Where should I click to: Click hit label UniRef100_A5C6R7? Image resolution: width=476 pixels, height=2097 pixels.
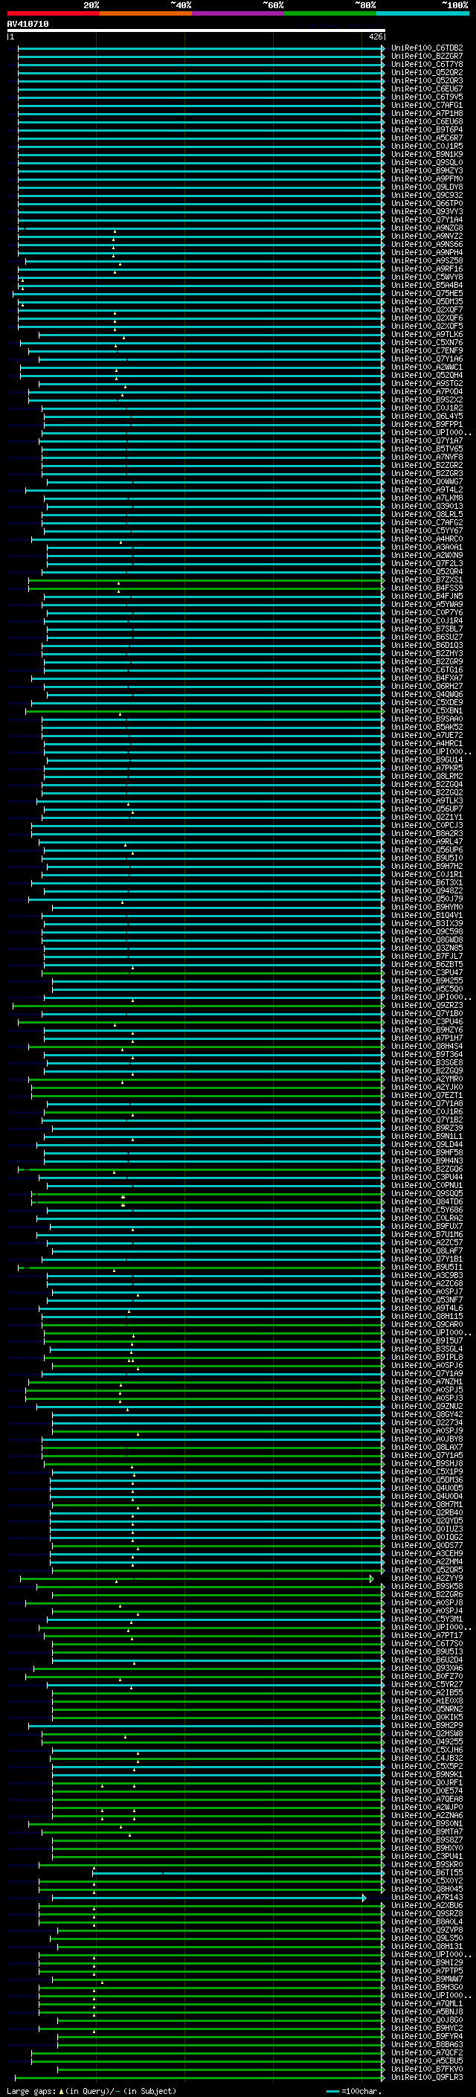[427, 138]
